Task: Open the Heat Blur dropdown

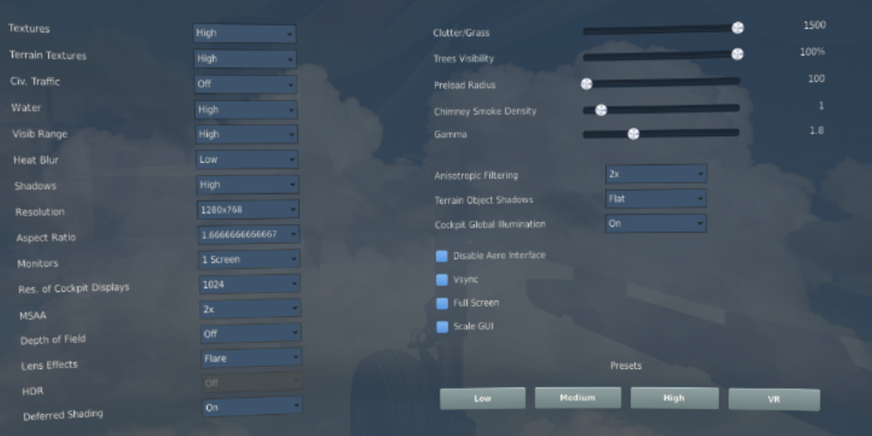Action: click(x=247, y=160)
